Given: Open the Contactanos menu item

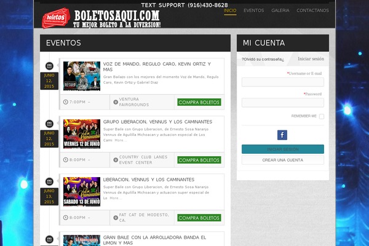Looking at the screenshot, I should coord(313,10).
